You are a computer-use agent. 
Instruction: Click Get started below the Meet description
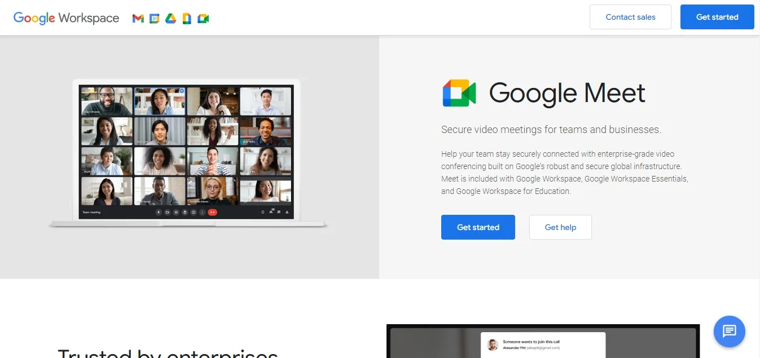click(478, 227)
